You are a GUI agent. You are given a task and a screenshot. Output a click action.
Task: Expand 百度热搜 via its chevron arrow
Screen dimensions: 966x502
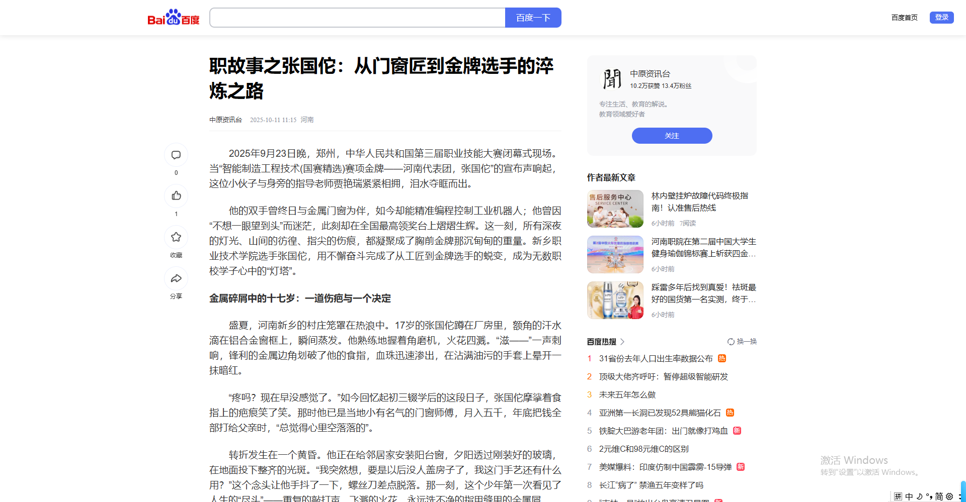pos(622,342)
